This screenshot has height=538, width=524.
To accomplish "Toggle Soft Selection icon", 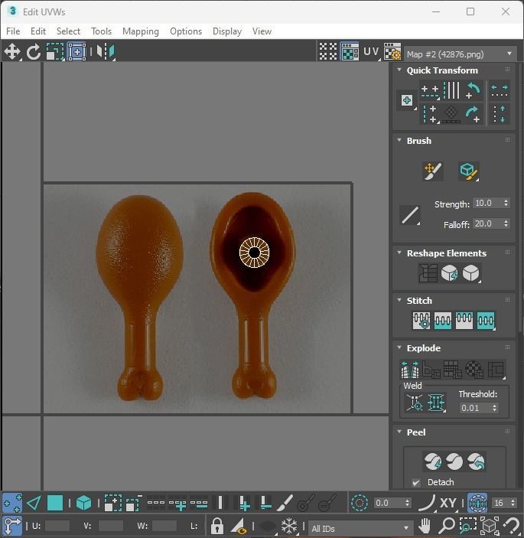I will click(x=360, y=503).
